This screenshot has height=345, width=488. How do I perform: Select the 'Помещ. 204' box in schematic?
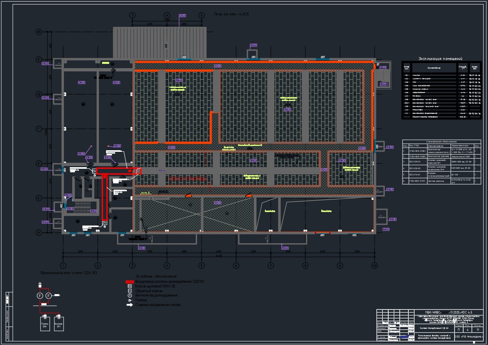click(44, 324)
